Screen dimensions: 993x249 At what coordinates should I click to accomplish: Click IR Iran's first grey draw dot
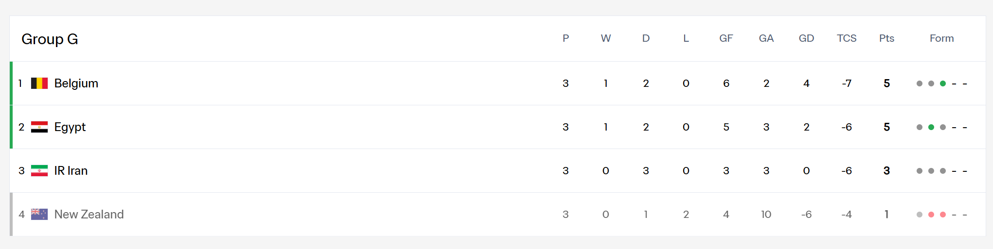coord(920,171)
